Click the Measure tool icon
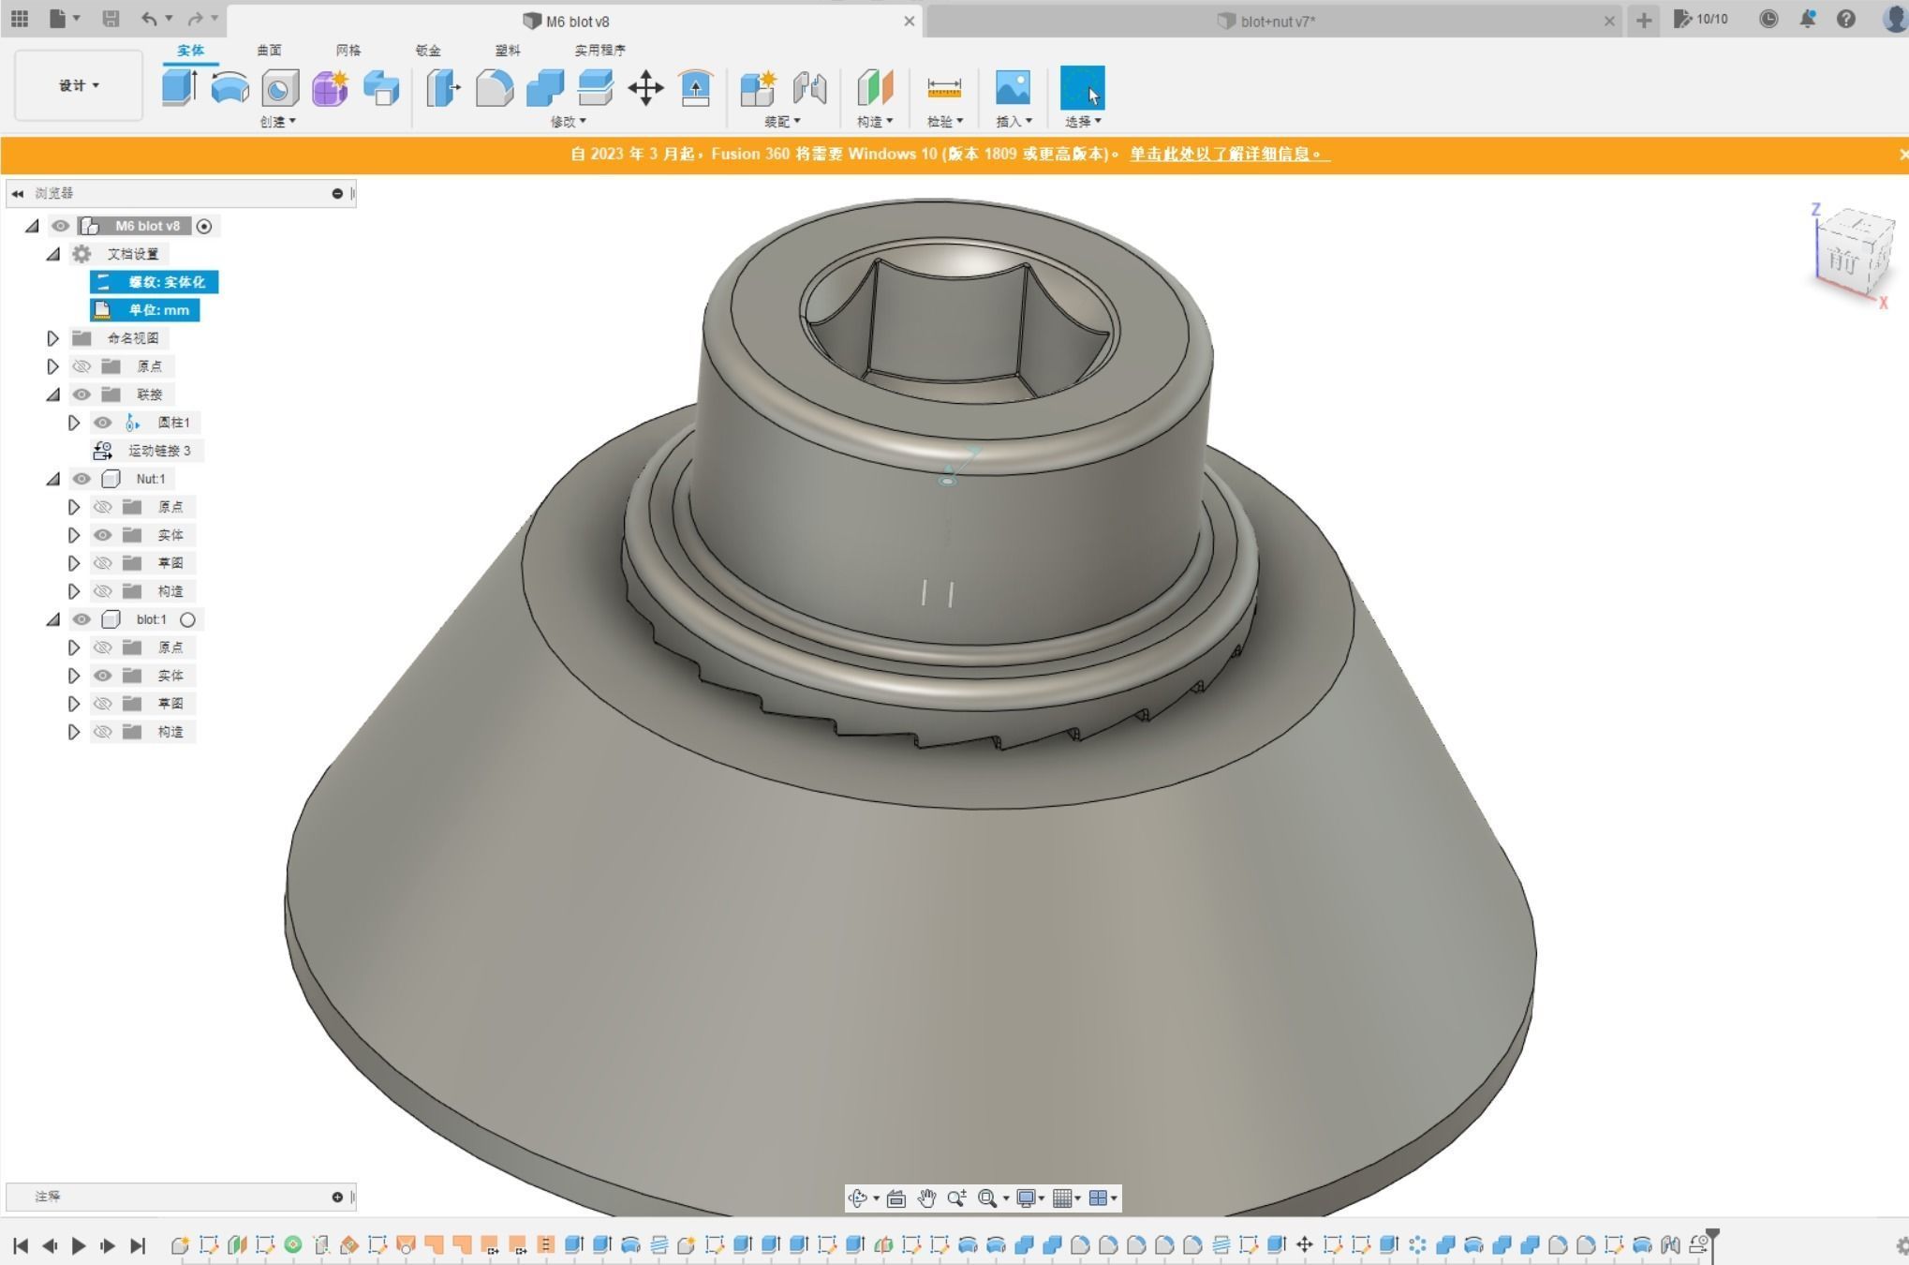The image size is (1909, 1265). [943, 88]
